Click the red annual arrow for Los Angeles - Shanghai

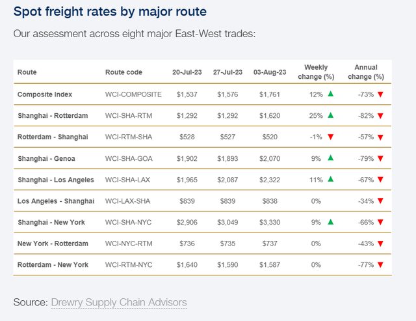click(x=380, y=201)
